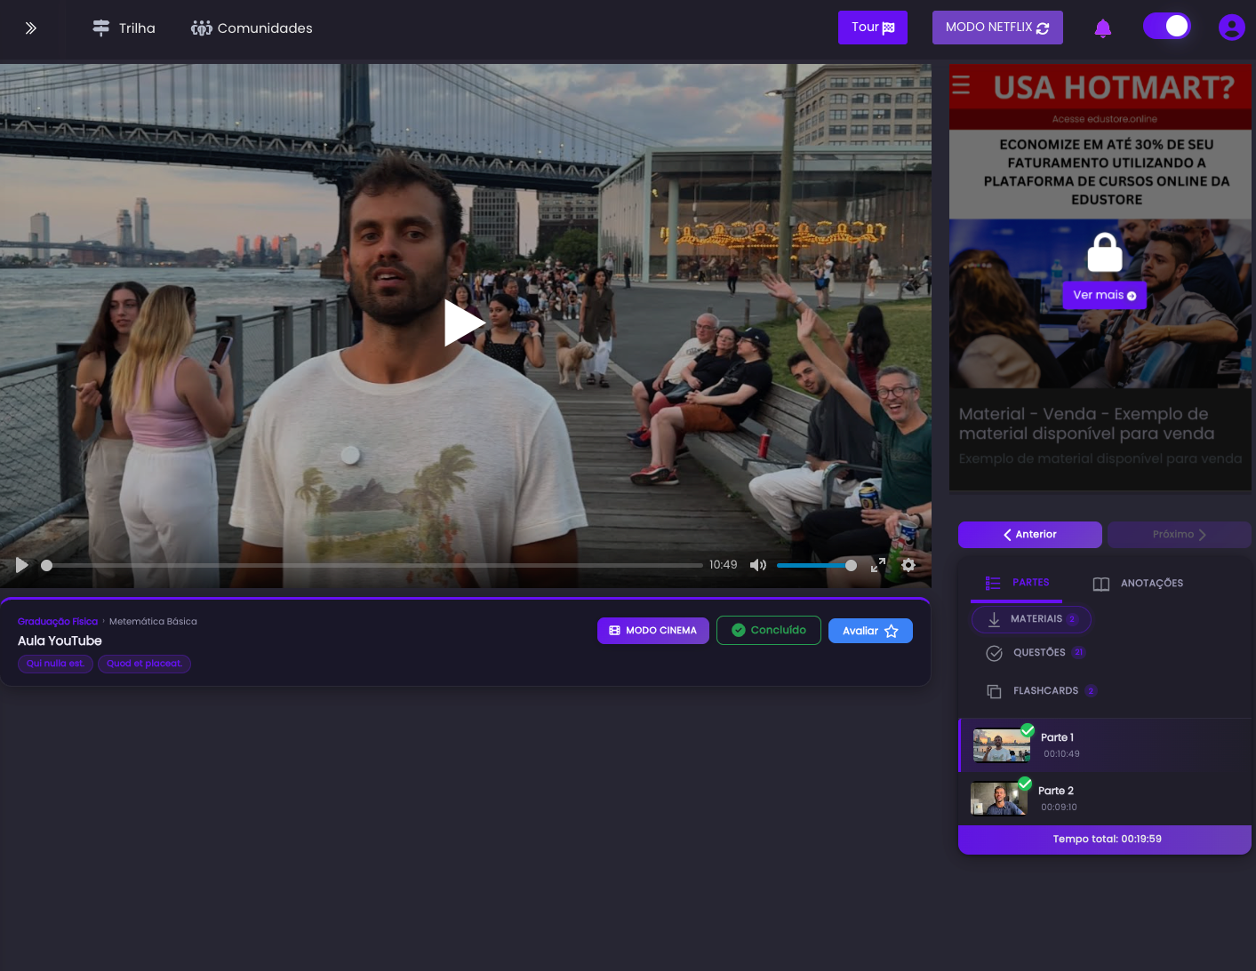Open Graduação Física breadcrumb link
This screenshot has height=971, width=1256.
(58, 622)
